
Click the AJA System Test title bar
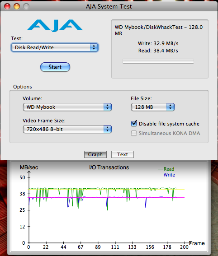click(x=109, y=6)
